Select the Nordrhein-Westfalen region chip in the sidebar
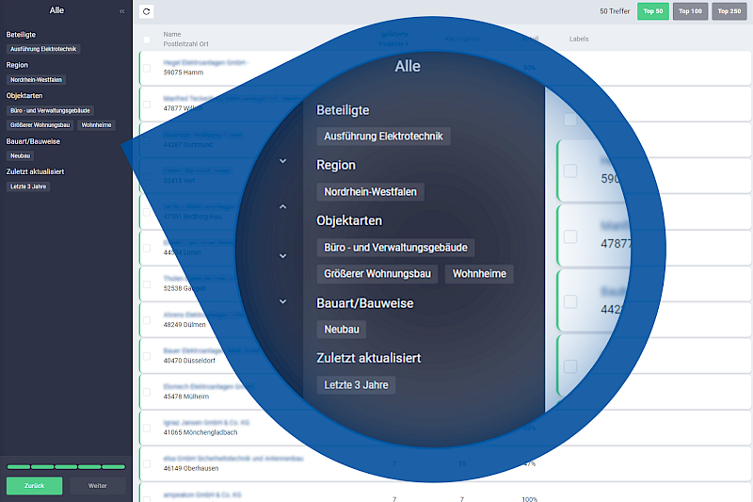The image size is (753, 502). click(x=36, y=80)
